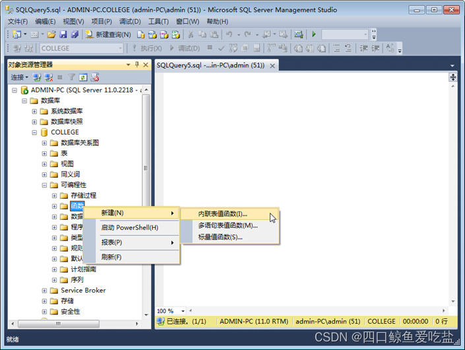Open the View (视图) menu

click(x=74, y=22)
